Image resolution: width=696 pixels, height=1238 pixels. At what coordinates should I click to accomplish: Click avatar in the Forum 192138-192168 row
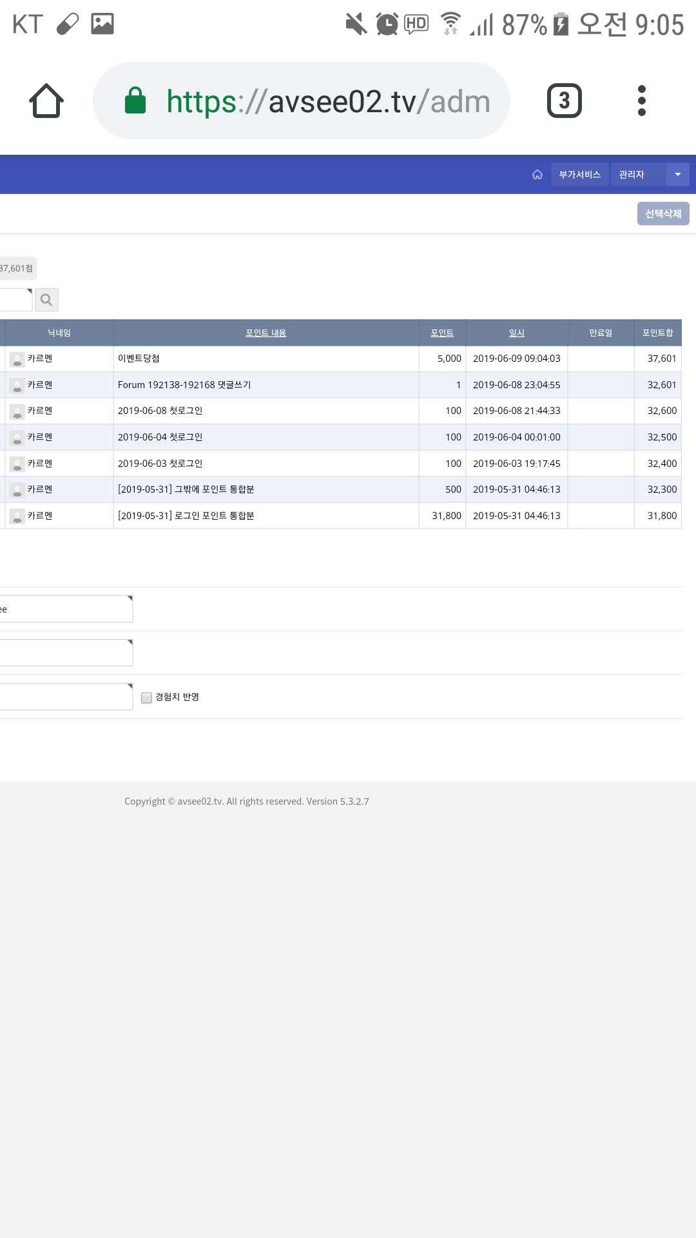[x=17, y=386]
